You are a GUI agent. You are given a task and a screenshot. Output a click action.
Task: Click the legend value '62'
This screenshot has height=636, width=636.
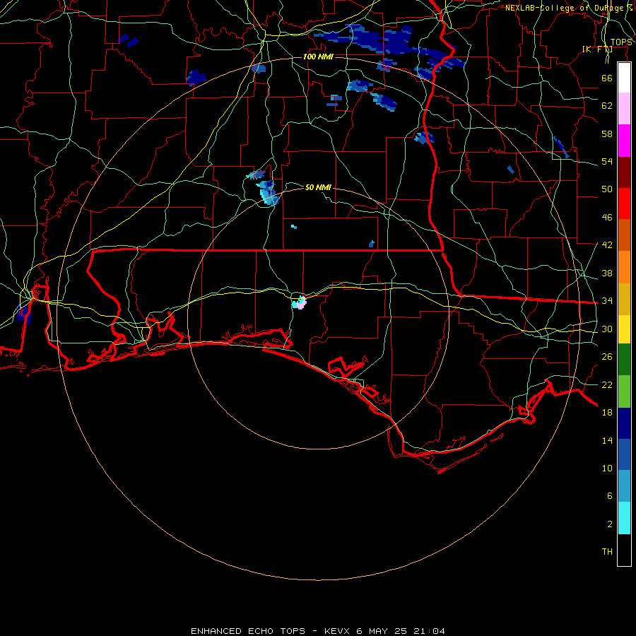[607, 106]
